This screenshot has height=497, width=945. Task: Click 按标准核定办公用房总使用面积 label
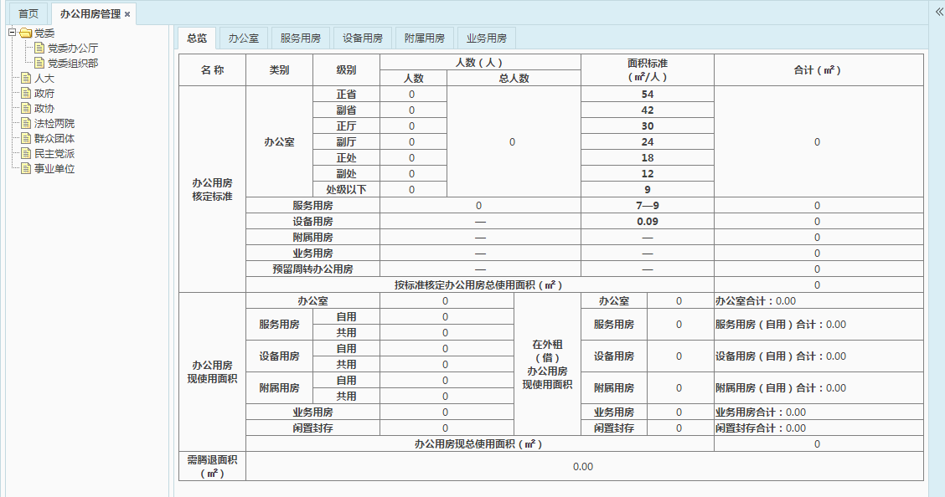click(478, 284)
